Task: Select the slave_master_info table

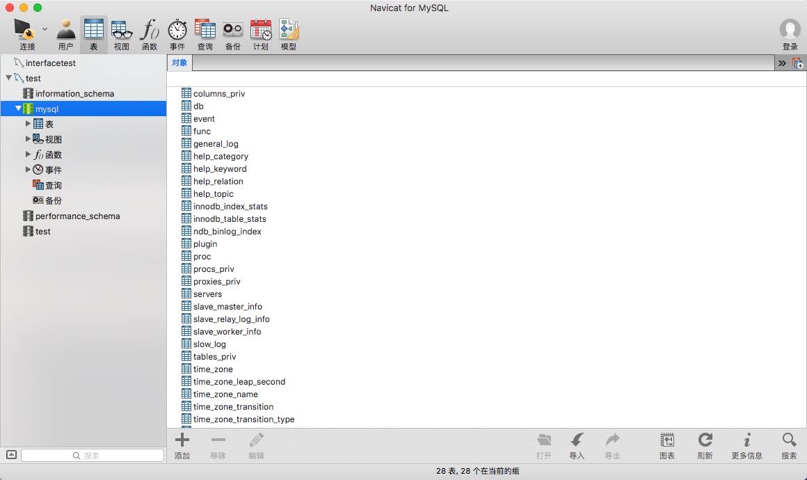Action: 227,307
